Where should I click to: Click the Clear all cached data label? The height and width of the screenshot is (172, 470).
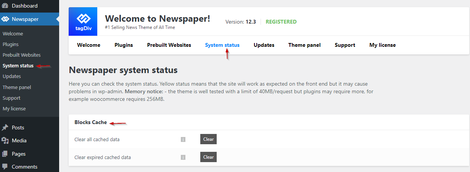(x=97, y=140)
